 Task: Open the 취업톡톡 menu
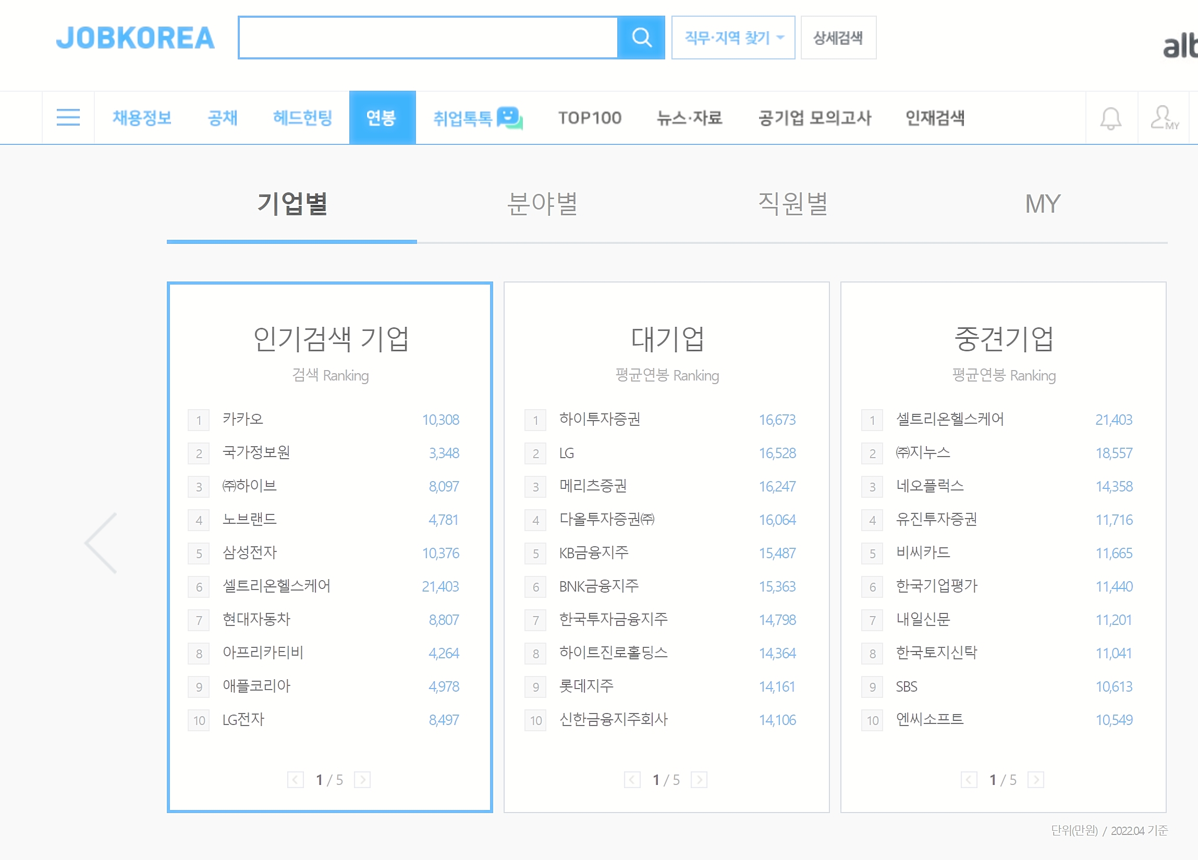click(x=478, y=117)
